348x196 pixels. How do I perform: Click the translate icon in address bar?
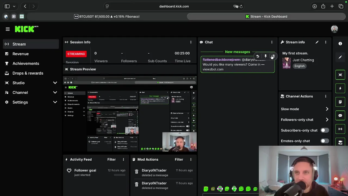pyautogui.click(x=236, y=6)
